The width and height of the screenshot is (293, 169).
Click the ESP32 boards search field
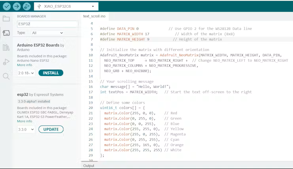48,24
